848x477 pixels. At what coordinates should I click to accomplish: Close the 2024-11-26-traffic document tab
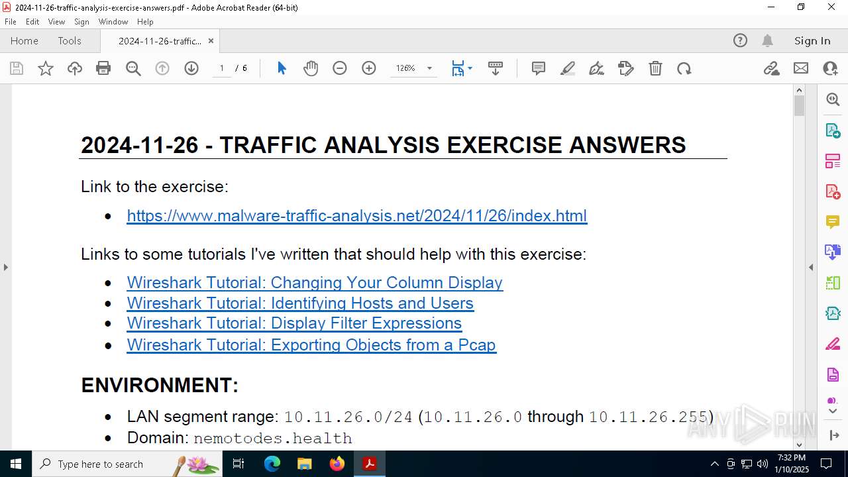tap(211, 40)
